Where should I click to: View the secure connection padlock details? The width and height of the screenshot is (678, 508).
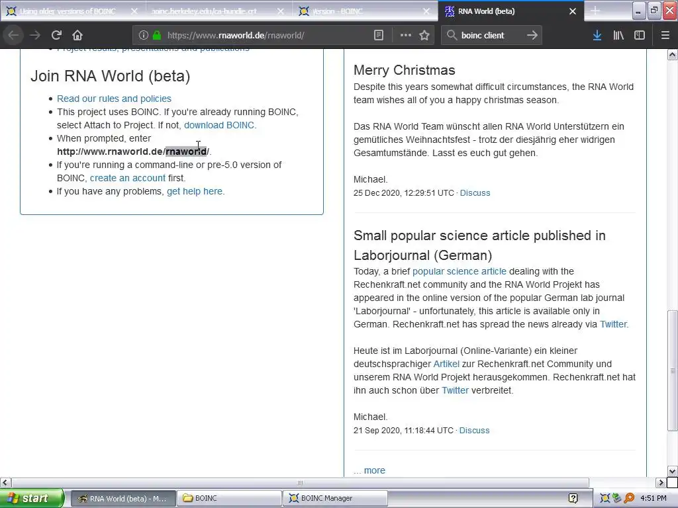coord(156,36)
